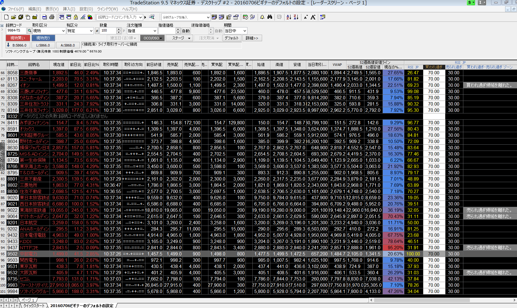
Task: Click the L:5866.0 last price button
Action: (x=43, y=45)
